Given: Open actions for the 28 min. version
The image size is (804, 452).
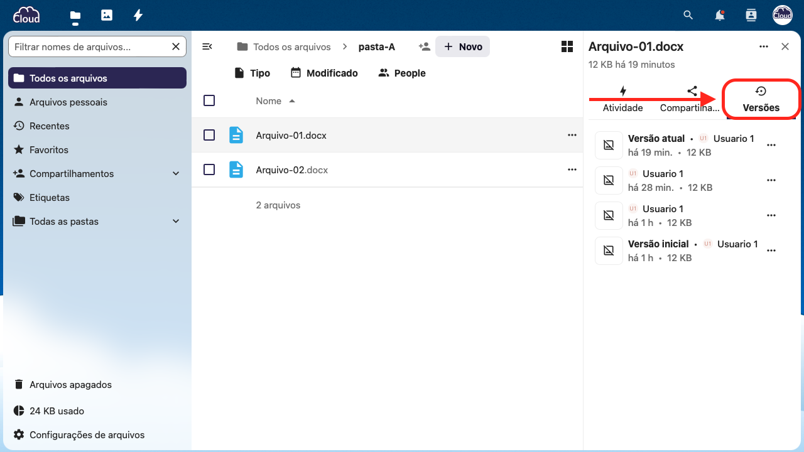Looking at the screenshot, I should click(x=771, y=180).
